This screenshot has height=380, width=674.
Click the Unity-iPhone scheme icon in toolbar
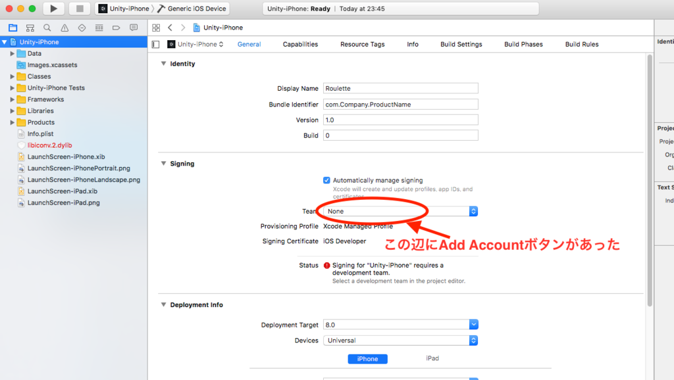tap(103, 9)
